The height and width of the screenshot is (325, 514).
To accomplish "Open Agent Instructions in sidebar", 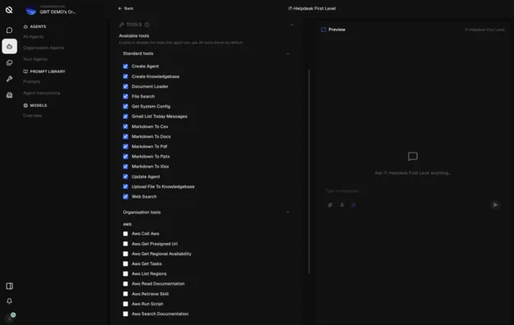I will coord(41,93).
